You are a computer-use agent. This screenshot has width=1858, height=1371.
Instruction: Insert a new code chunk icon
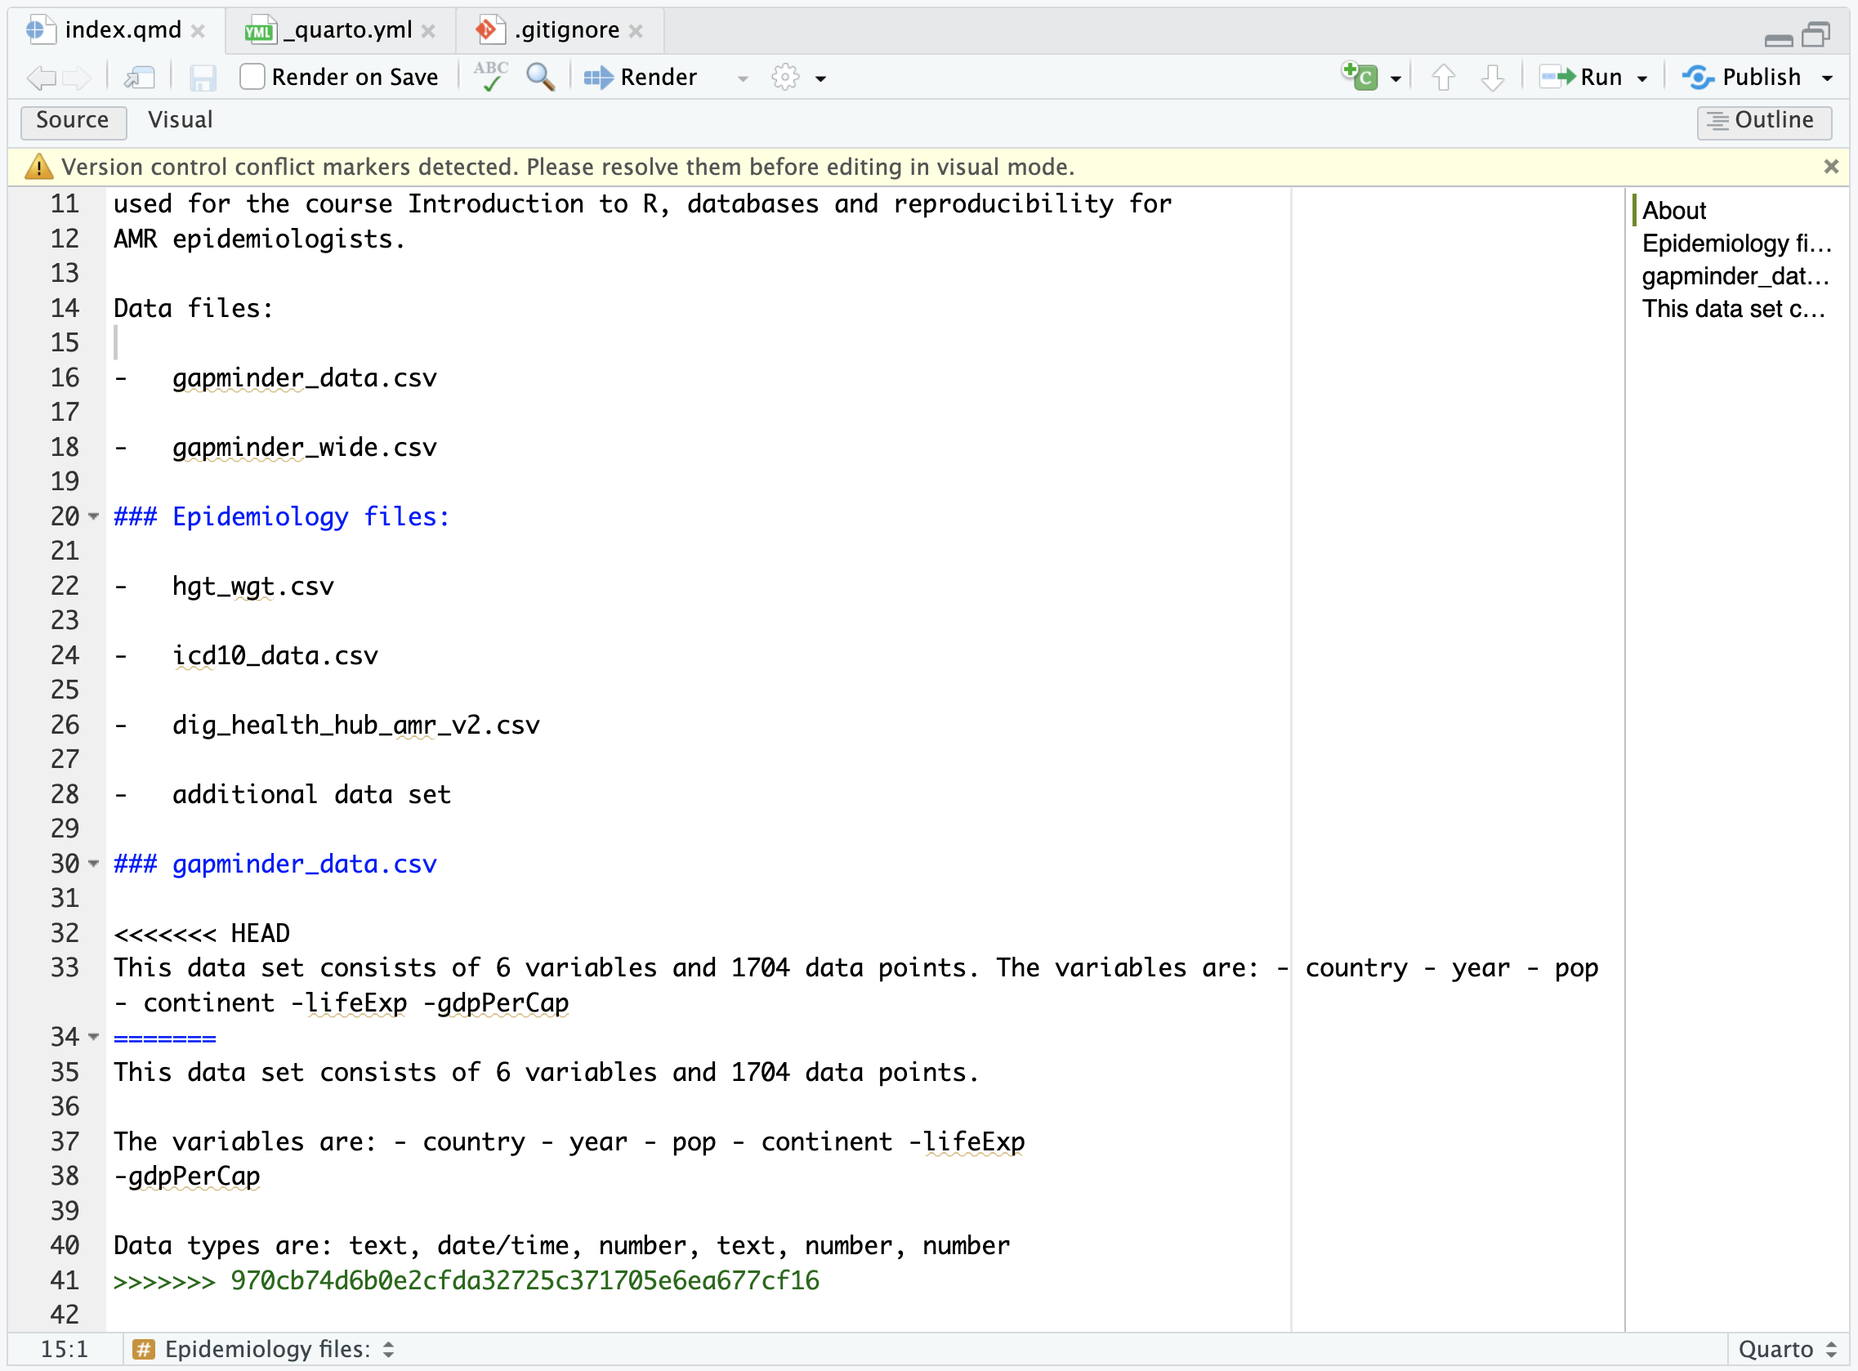(1360, 76)
